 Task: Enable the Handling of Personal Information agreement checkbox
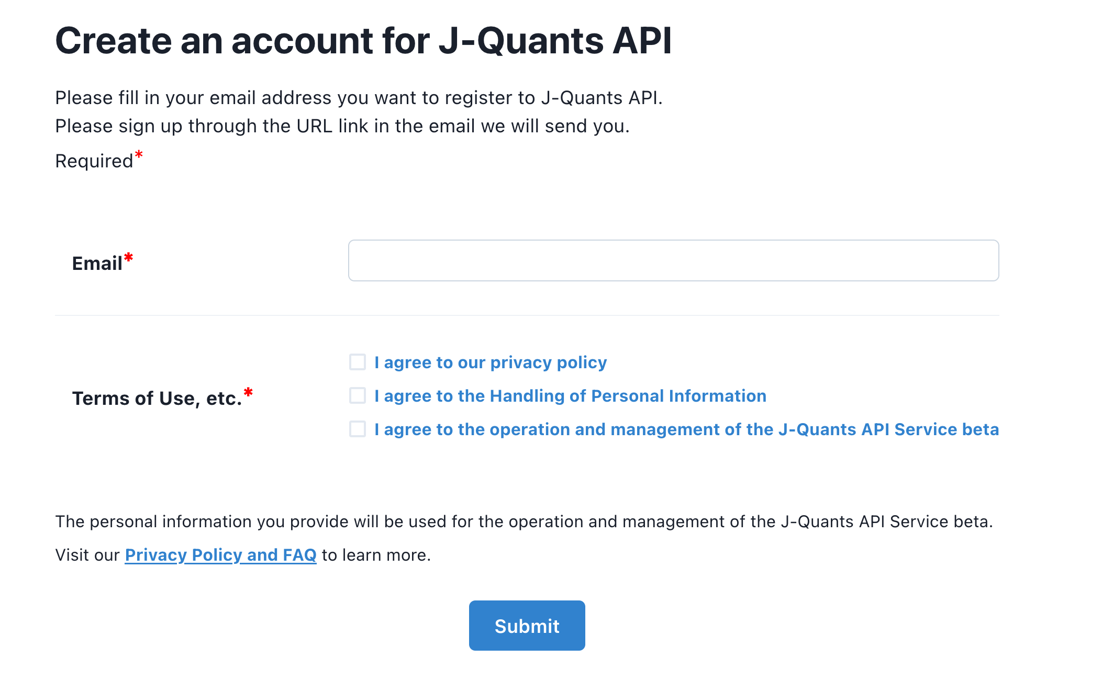tap(358, 396)
